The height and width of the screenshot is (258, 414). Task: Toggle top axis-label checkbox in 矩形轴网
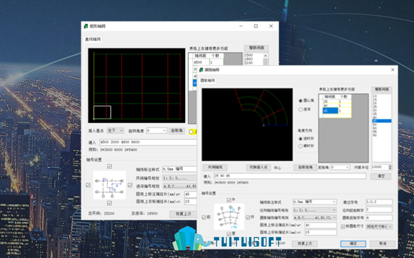[x=109, y=167]
